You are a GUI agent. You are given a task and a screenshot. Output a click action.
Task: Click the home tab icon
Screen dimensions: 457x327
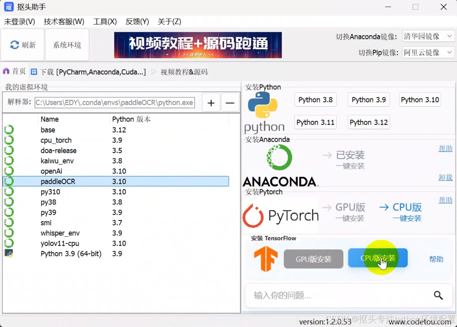(x=6, y=71)
